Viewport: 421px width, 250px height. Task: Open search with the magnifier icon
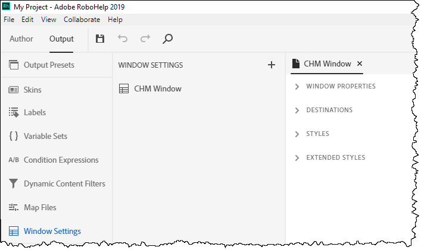point(168,39)
